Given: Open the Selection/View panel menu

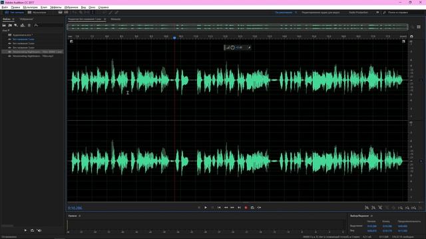Looking at the screenshot, I should [371, 216].
